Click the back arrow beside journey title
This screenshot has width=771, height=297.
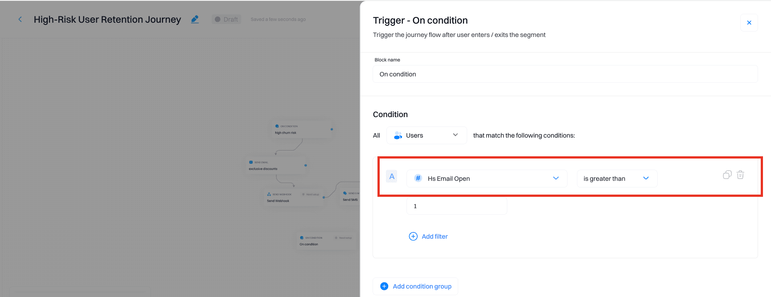(20, 20)
